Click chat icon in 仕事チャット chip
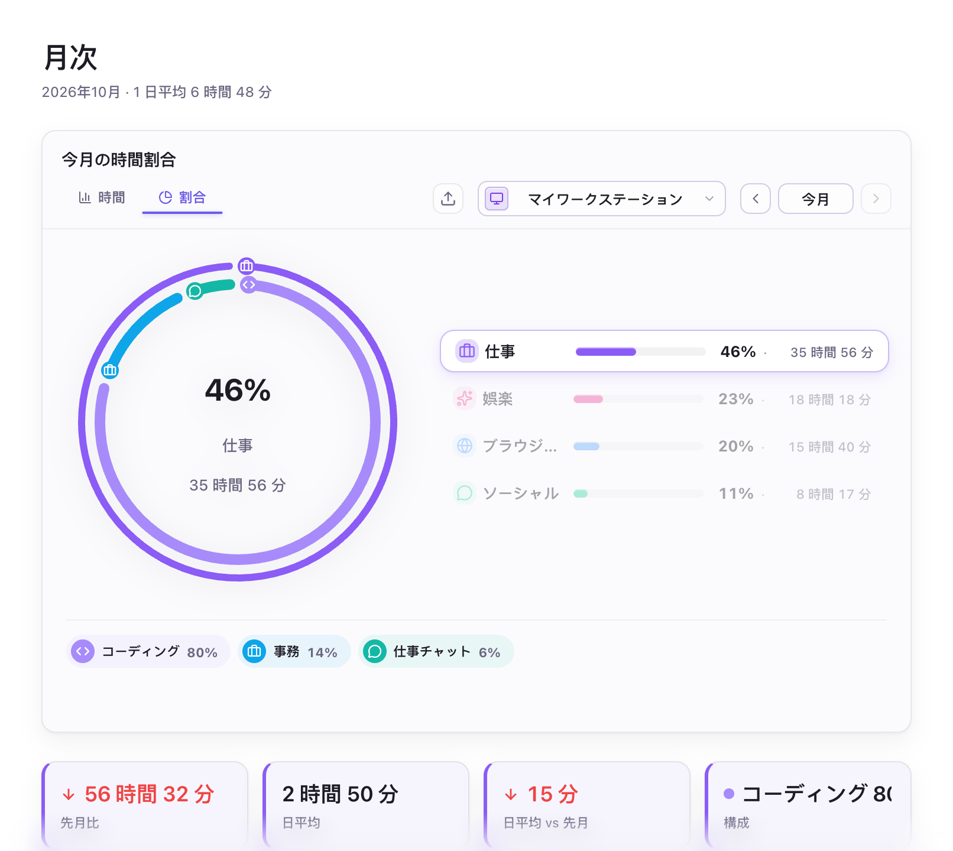The image size is (953, 851). (375, 651)
